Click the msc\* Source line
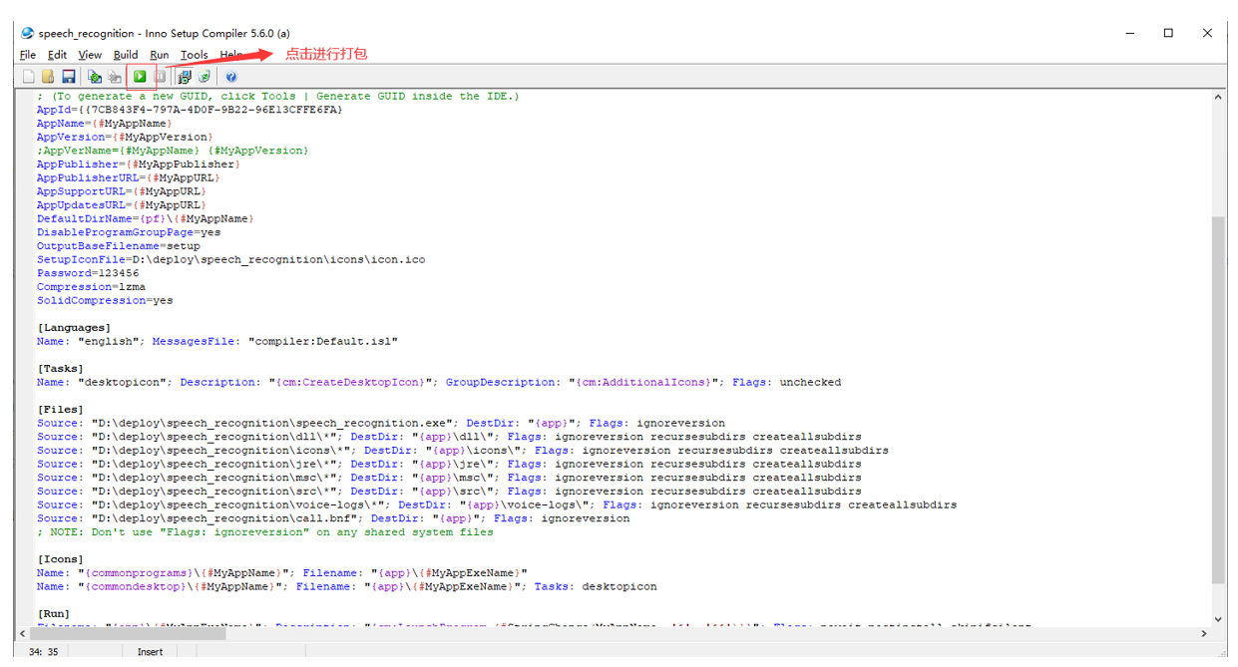1238x667 pixels. [x=449, y=478]
